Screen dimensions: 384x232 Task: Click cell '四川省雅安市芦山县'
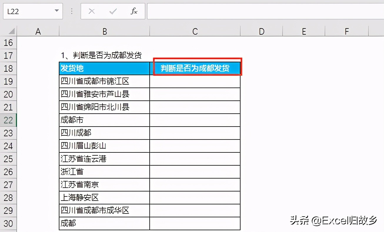pyautogui.click(x=104, y=94)
